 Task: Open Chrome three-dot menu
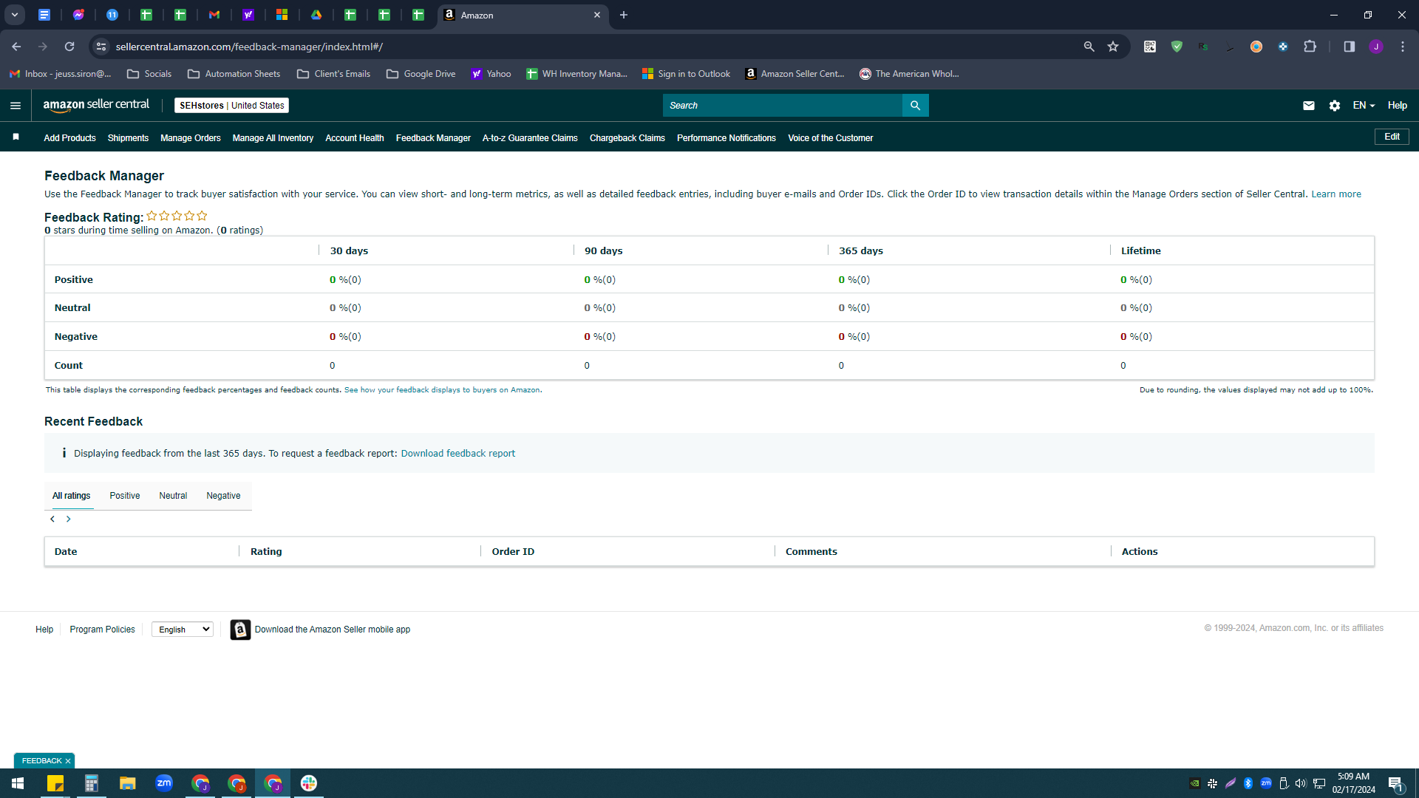click(x=1403, y=47)
